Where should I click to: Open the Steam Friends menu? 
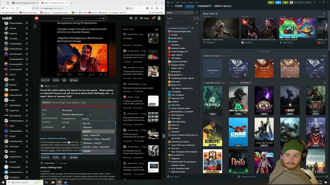[184, 2]
